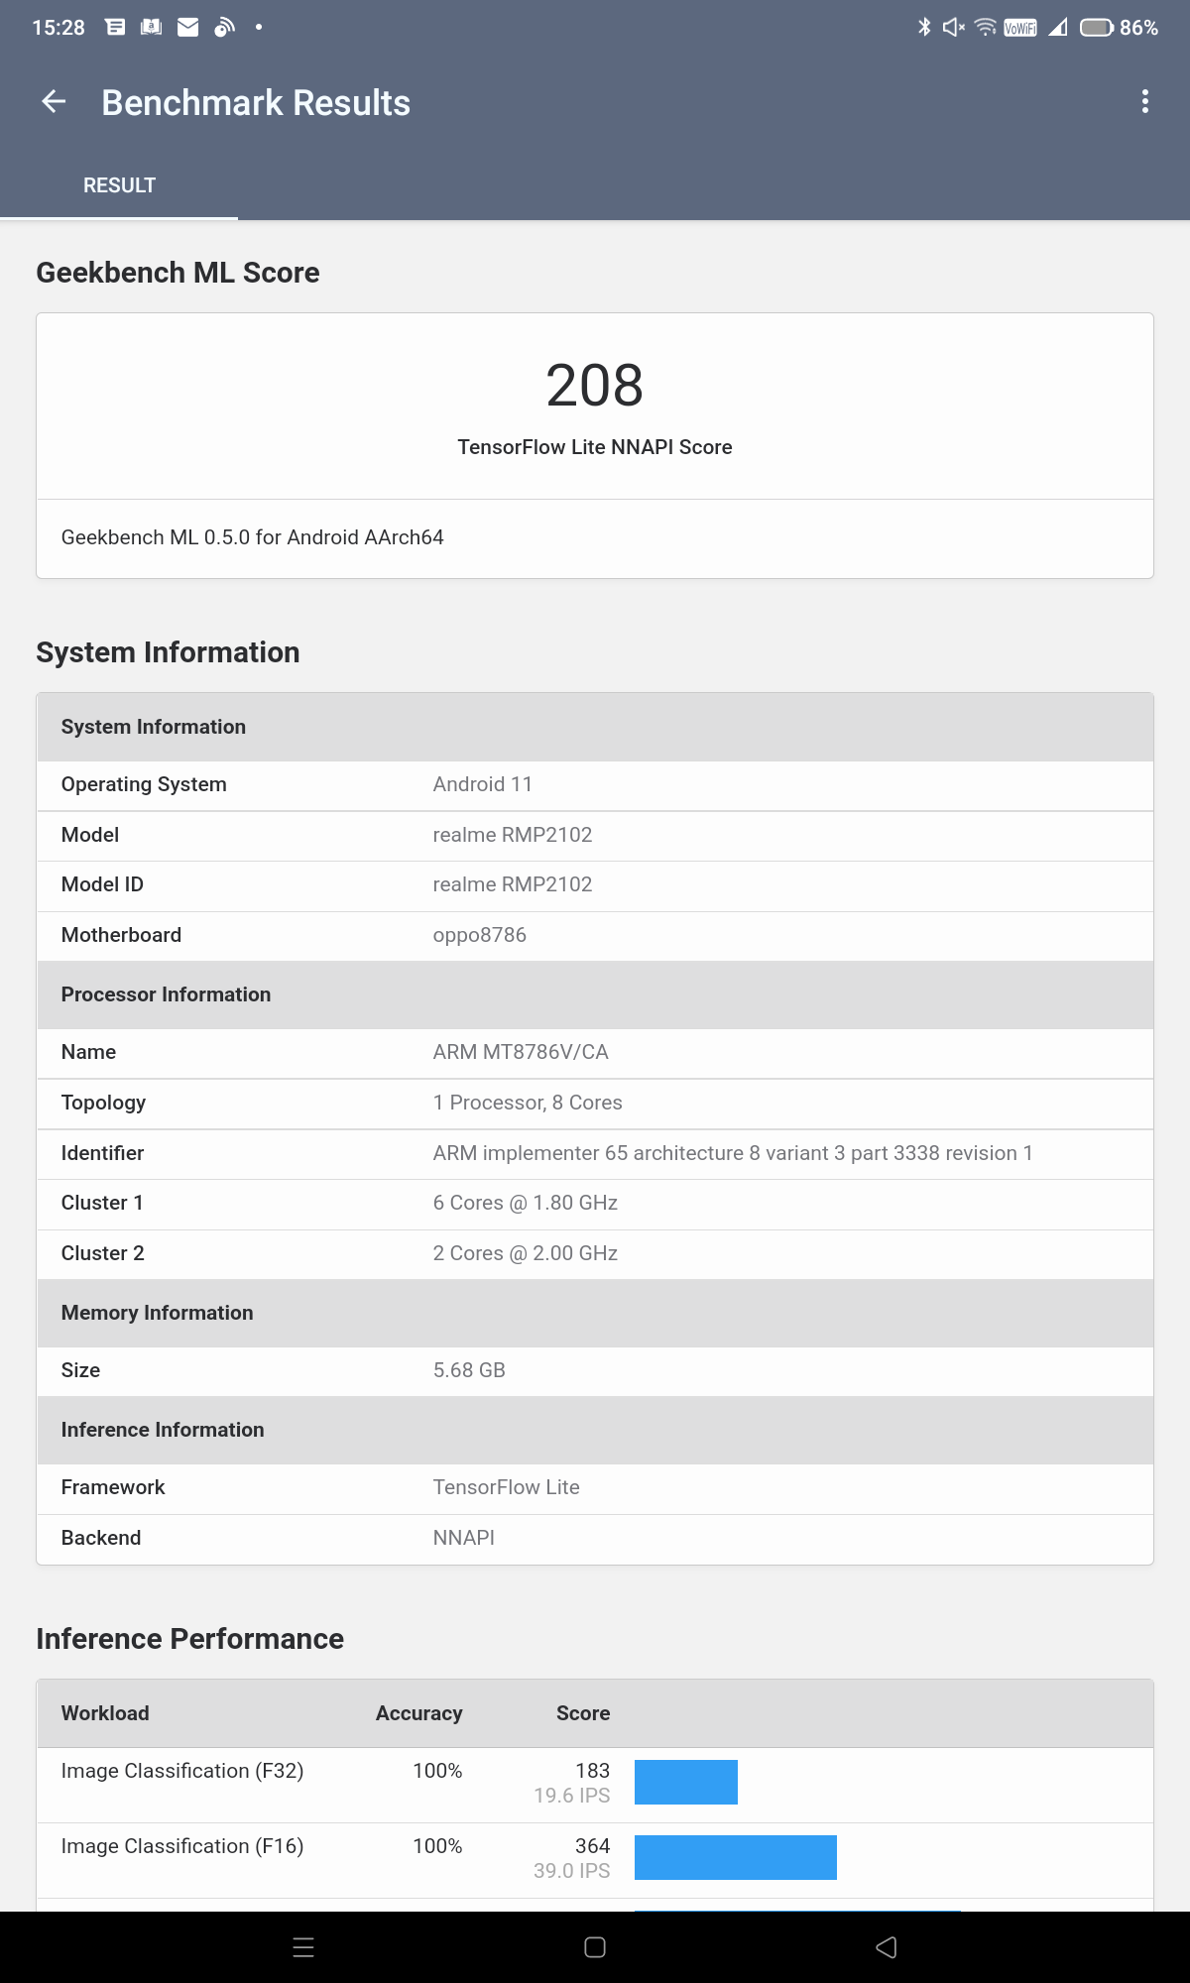The width and height of the screenshot is (1190, 1983).
Task: Tap the Android home button
Action: pos(595,1947)
